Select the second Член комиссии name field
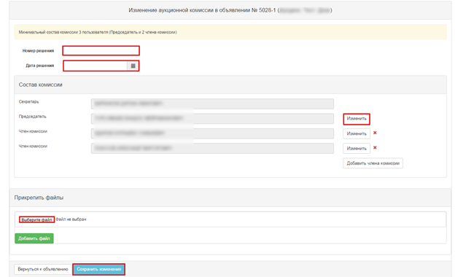Image resolution: width=455 pixels, height=277 pixels. 212,148
